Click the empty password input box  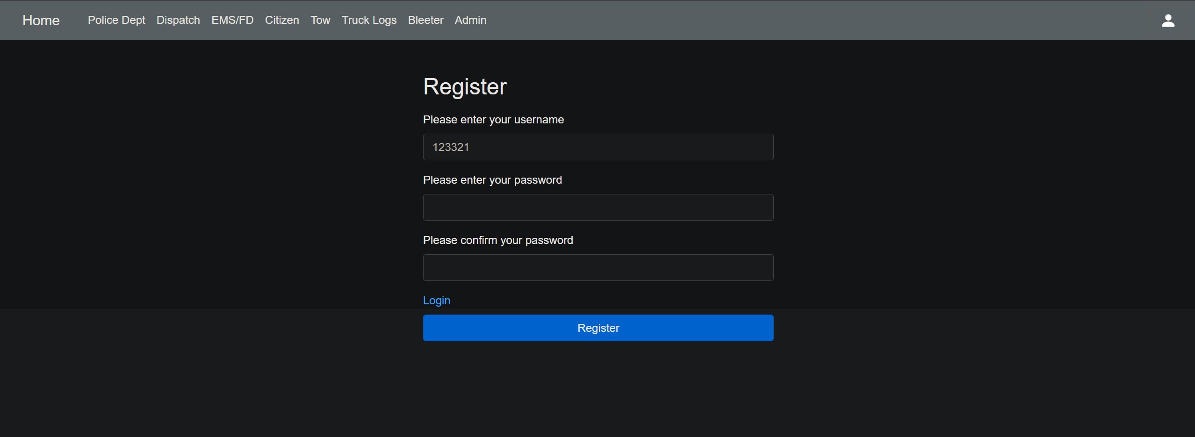[x=598, y=208]
